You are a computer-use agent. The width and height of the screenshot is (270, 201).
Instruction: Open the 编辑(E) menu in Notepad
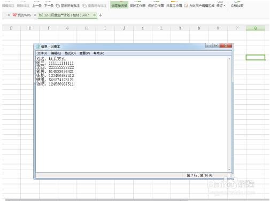(56, 53)
